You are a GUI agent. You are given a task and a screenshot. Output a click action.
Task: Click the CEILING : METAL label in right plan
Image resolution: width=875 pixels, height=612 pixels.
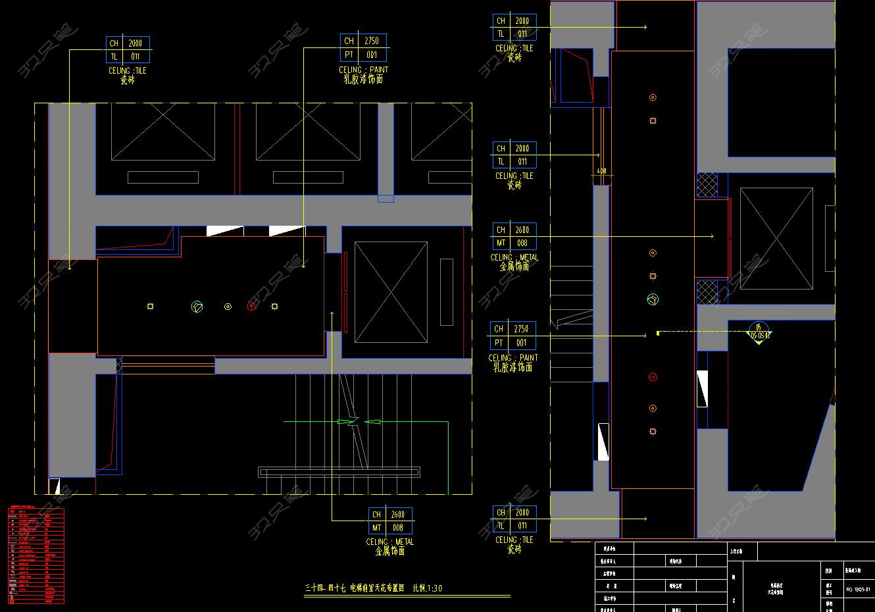pyautogui.click(x=514, y=257)
